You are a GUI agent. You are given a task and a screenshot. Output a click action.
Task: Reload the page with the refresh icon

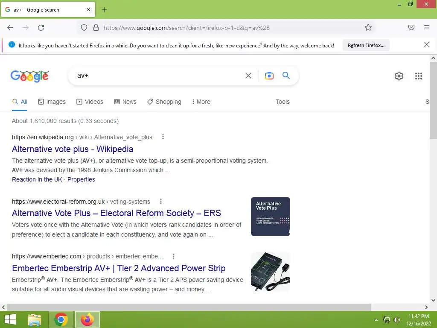tap(41, 28)
